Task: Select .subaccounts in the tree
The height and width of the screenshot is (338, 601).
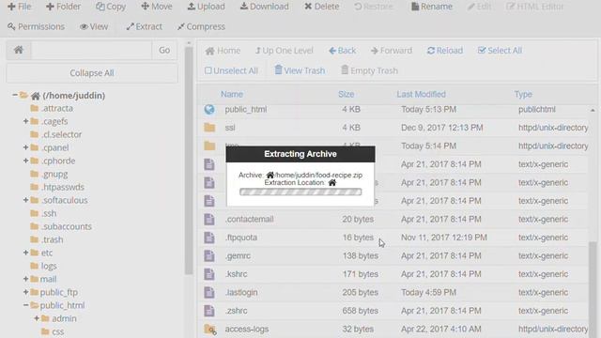Action: pos(66,226)
